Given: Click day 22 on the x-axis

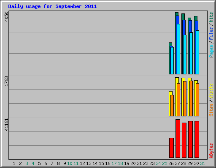Looking at the screenshot, I should coord(146,163).
